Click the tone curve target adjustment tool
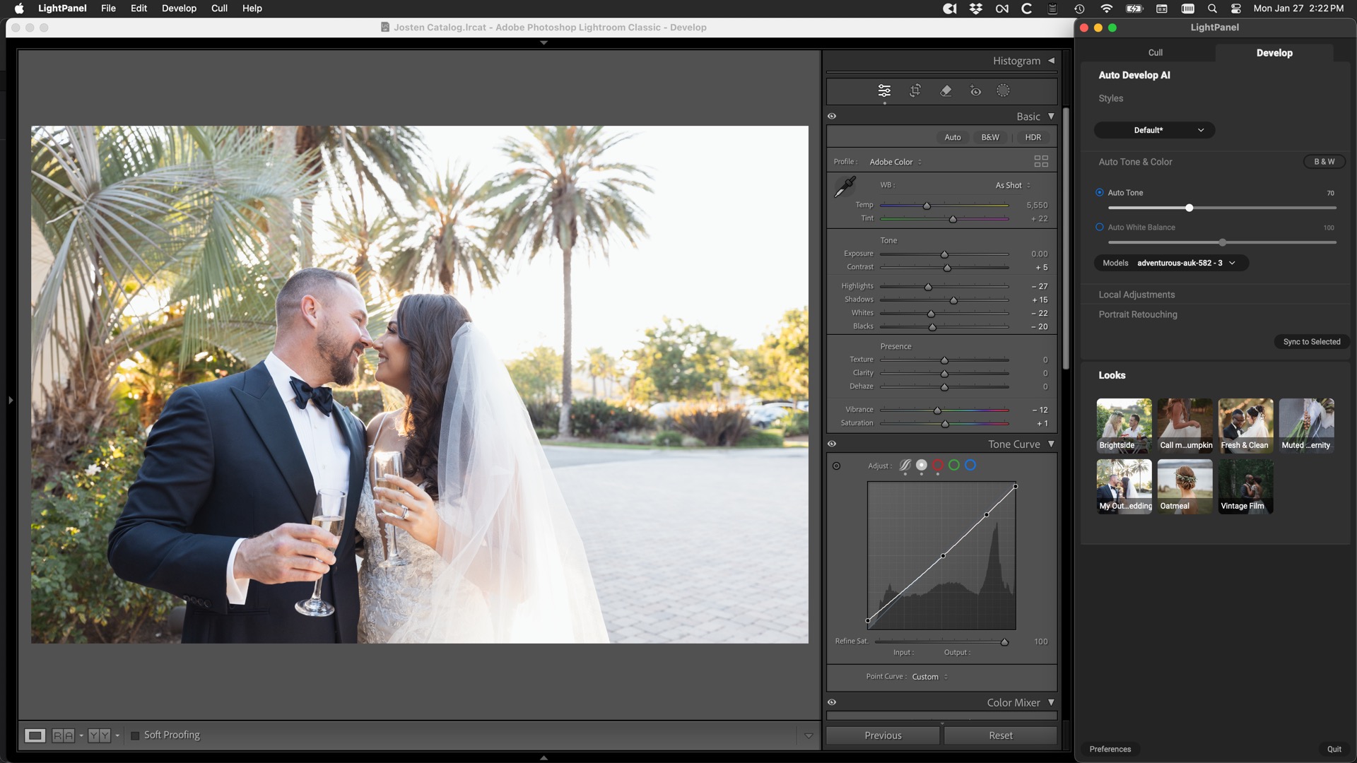Viewport: 1357px width, 763px height. pyautogui.click(x=837, y=466)
